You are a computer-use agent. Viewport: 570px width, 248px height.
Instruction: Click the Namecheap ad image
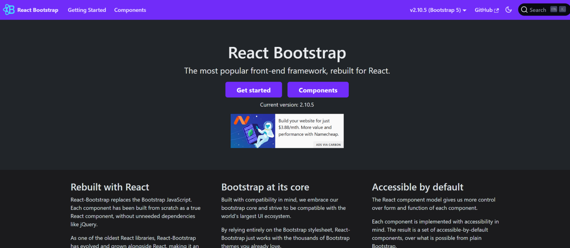pos(253,131)
